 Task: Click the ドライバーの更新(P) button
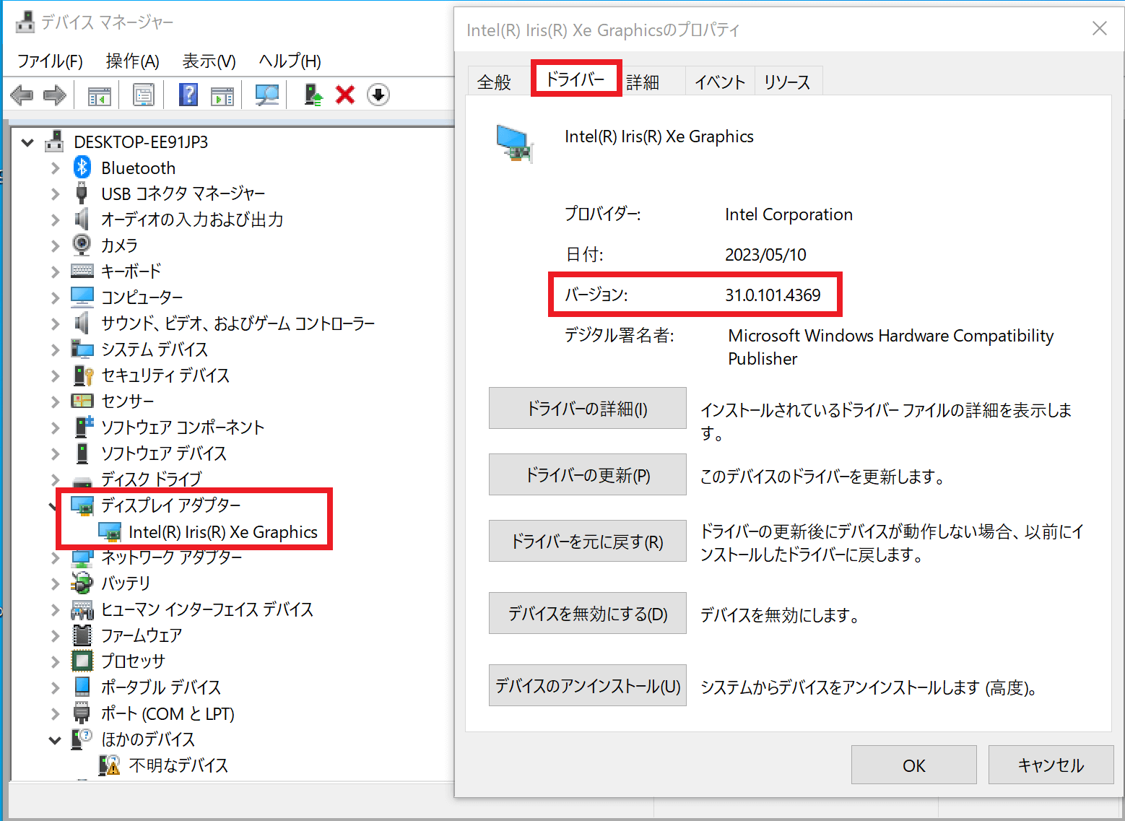point(588,474)
